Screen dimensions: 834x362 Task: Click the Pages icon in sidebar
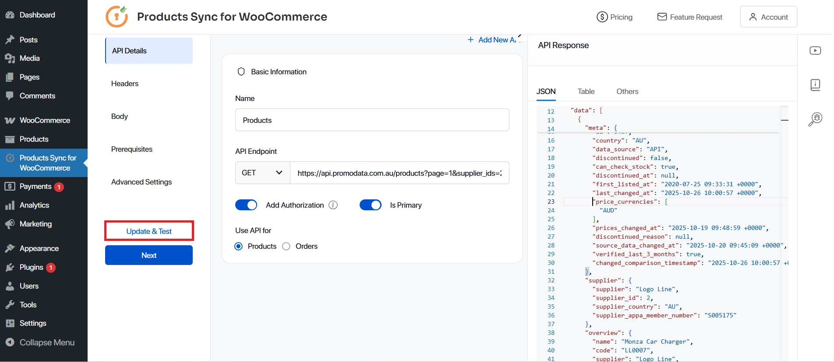(10, 77)
